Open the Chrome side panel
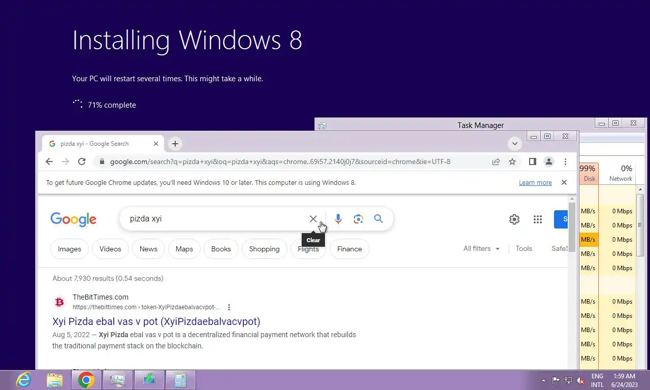This screenshot has height=390, width=650. tap(532, 161)
